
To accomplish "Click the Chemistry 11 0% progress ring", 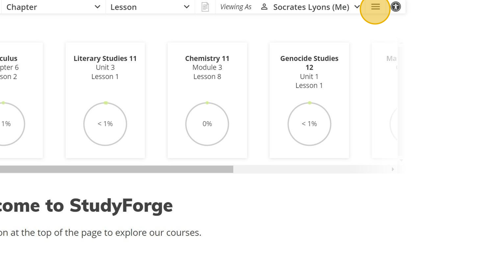I will pyautogui.click(x=207, y=124).
